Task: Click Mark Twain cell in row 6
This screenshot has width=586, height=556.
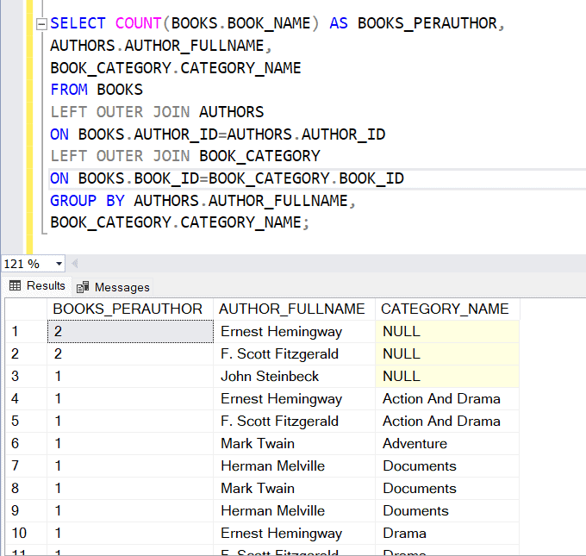Action: point(294,443)
